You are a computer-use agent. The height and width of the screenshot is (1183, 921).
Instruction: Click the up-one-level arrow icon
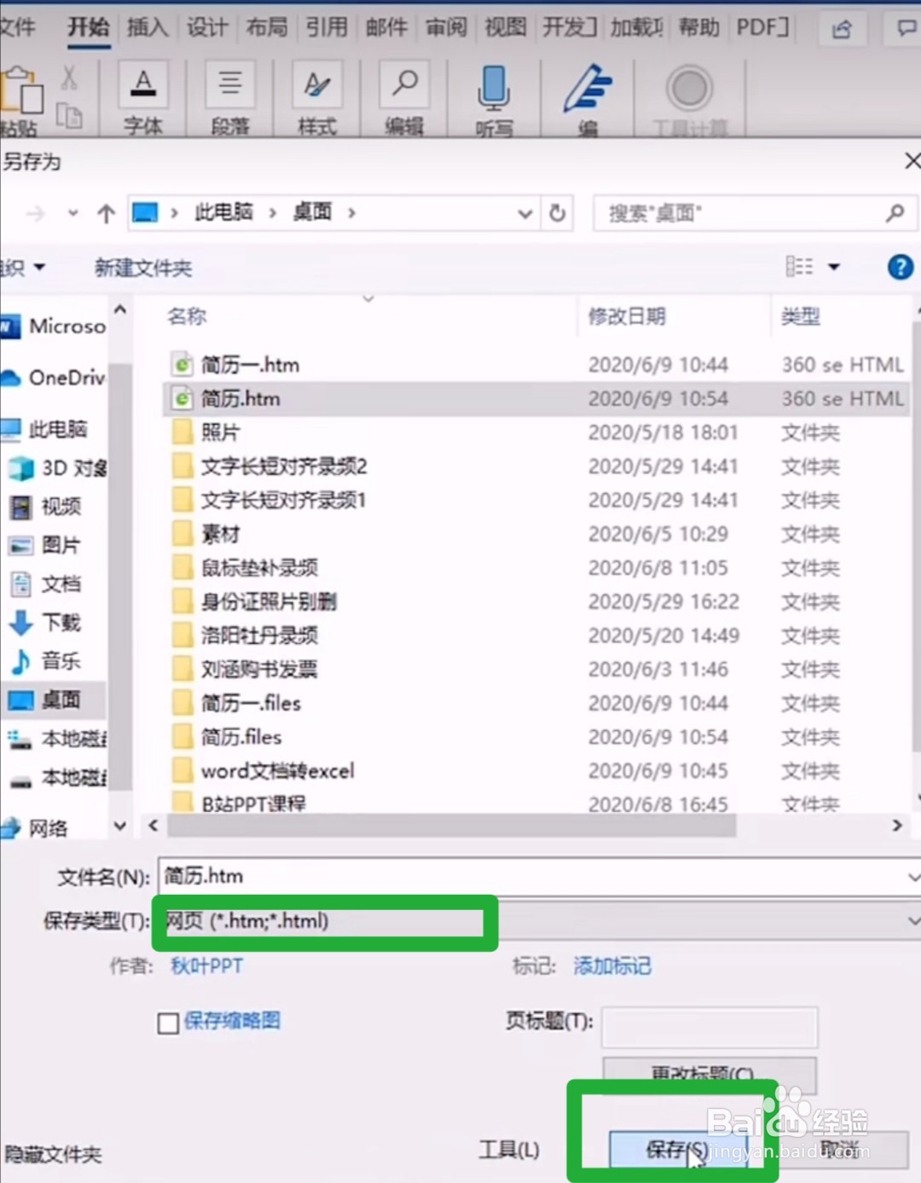106,213
